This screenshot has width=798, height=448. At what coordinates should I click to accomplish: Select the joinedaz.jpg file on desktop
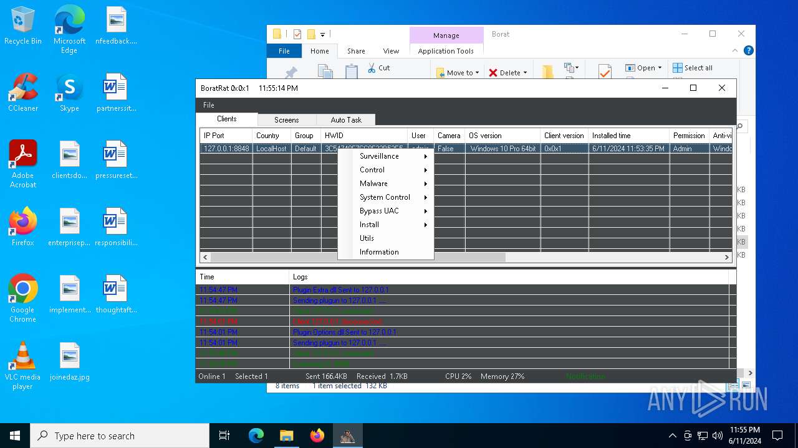click(x=69, y=362)
